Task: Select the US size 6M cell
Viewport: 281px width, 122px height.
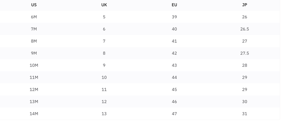Action: tap(34, 17)
